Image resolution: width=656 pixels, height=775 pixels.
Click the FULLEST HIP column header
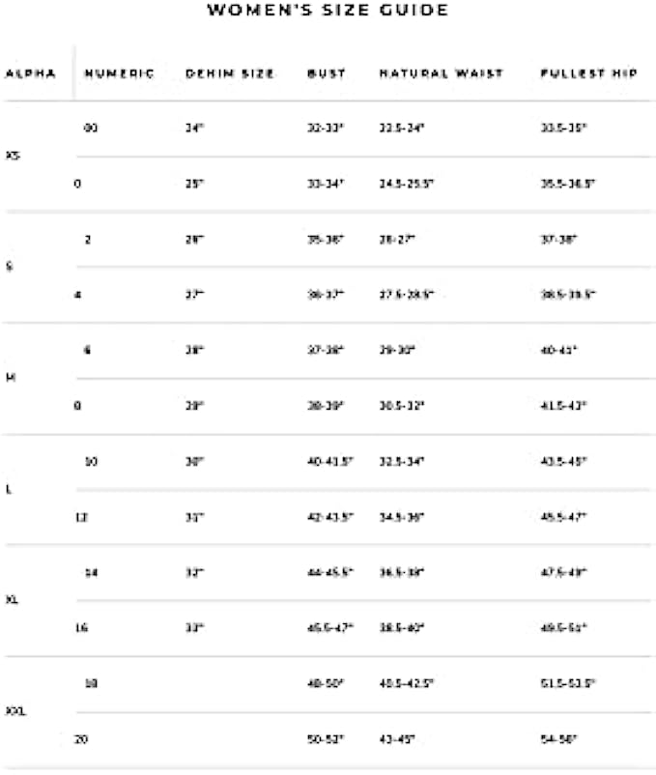pyautogui.click(x=588, y=73)
